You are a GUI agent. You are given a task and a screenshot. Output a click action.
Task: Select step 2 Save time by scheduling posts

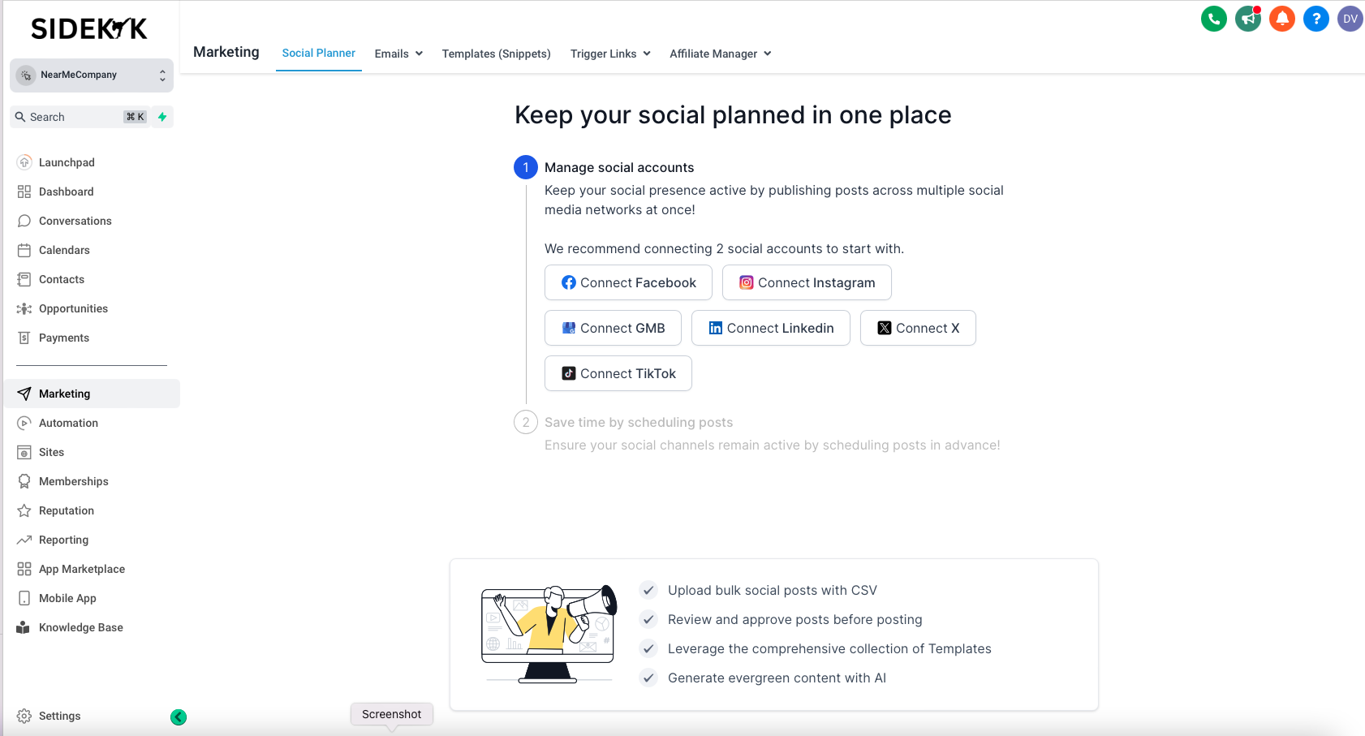[638, 422]
